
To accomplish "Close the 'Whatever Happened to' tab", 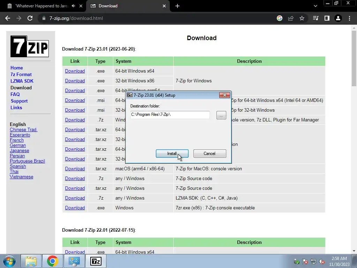I will (81, 6).
